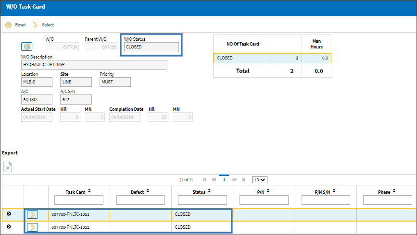The image size is (417, 235).
Task: Click the Reset icon
Action: (9, 25)
